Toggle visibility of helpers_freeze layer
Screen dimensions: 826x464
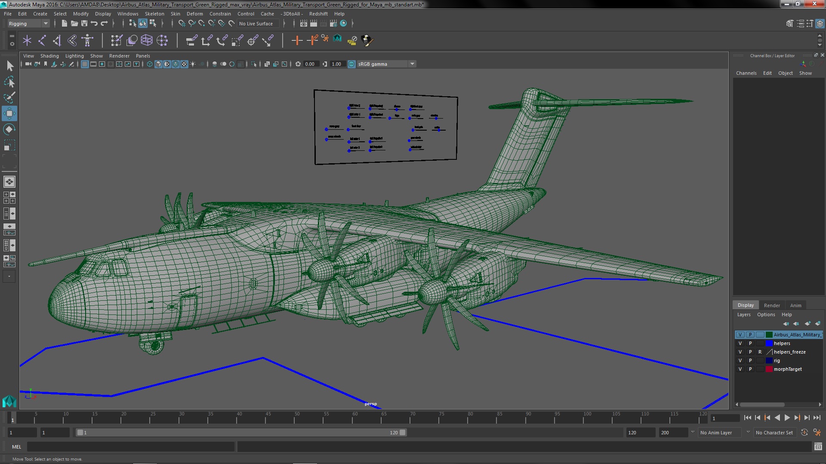(x=740, y=352)
